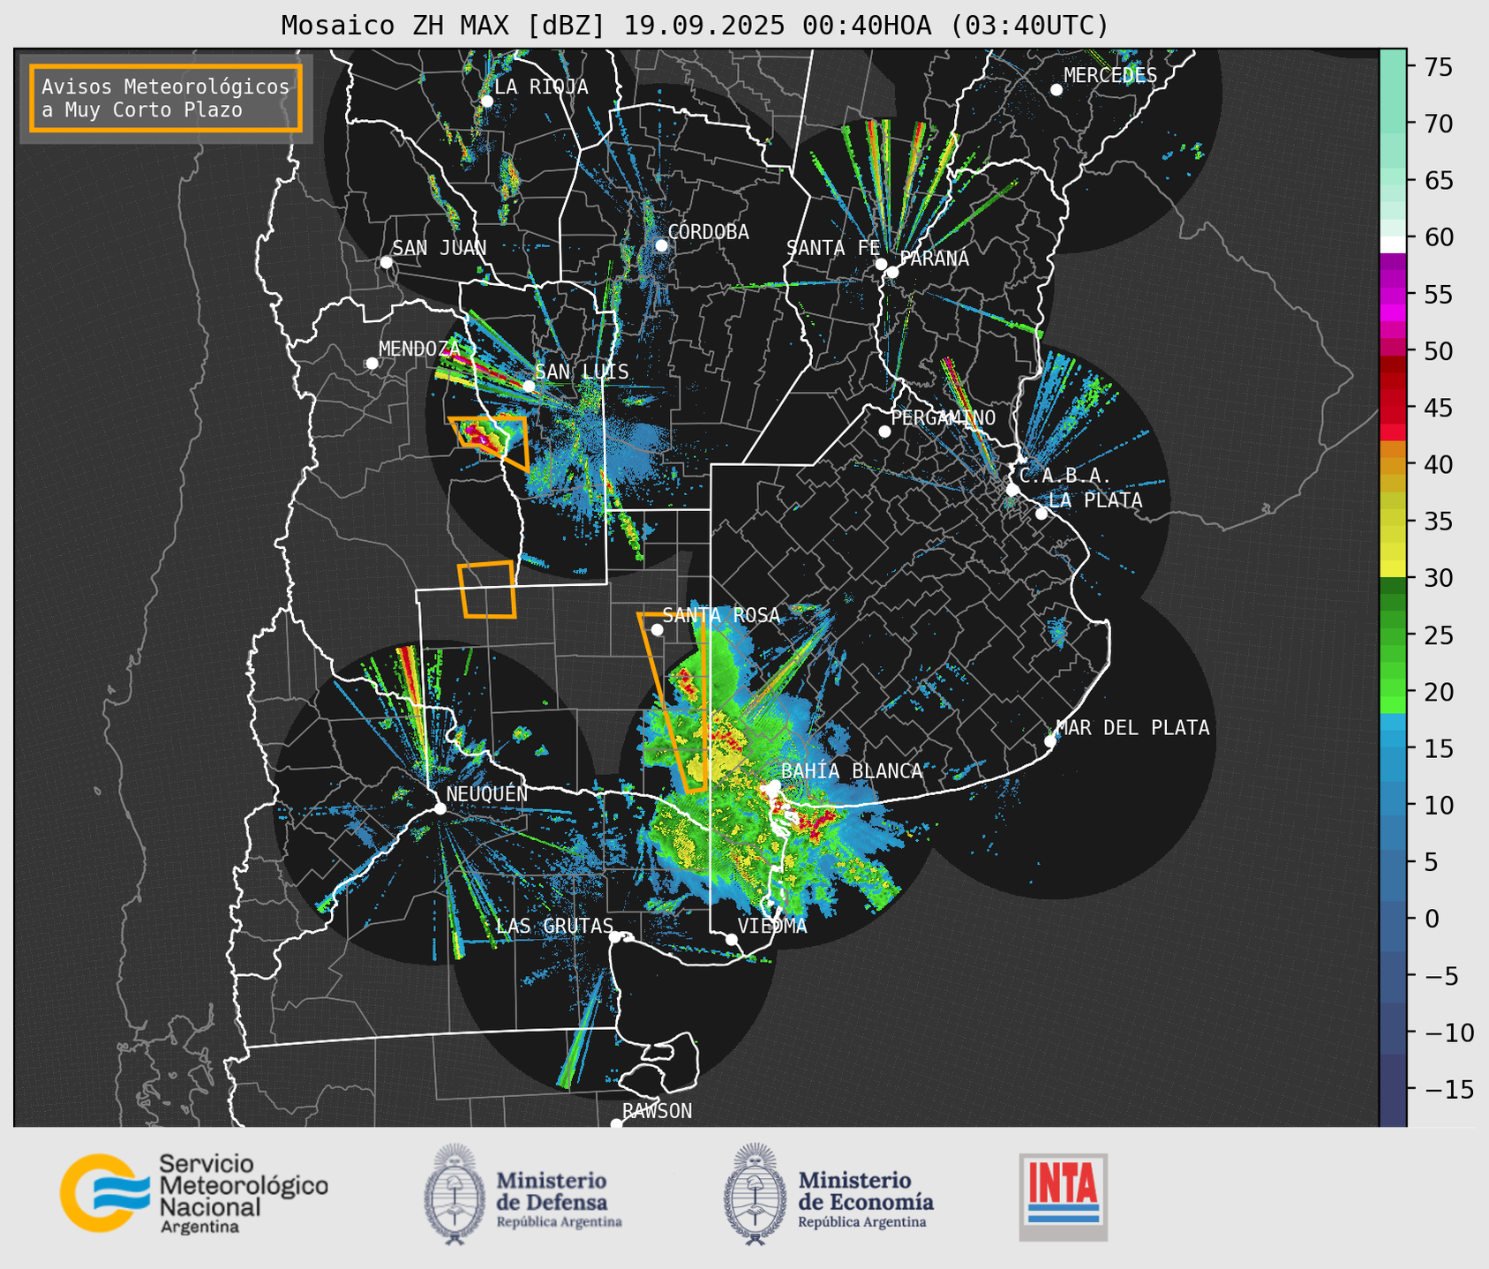This screenshot has height=1269, width=1489.
Task: Click the 'MENDOZA' label
Action: (419, 349)
